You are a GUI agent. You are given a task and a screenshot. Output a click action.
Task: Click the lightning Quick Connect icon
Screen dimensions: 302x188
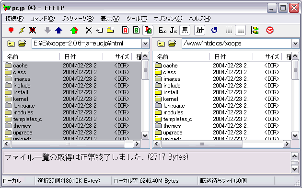point(22,30)
